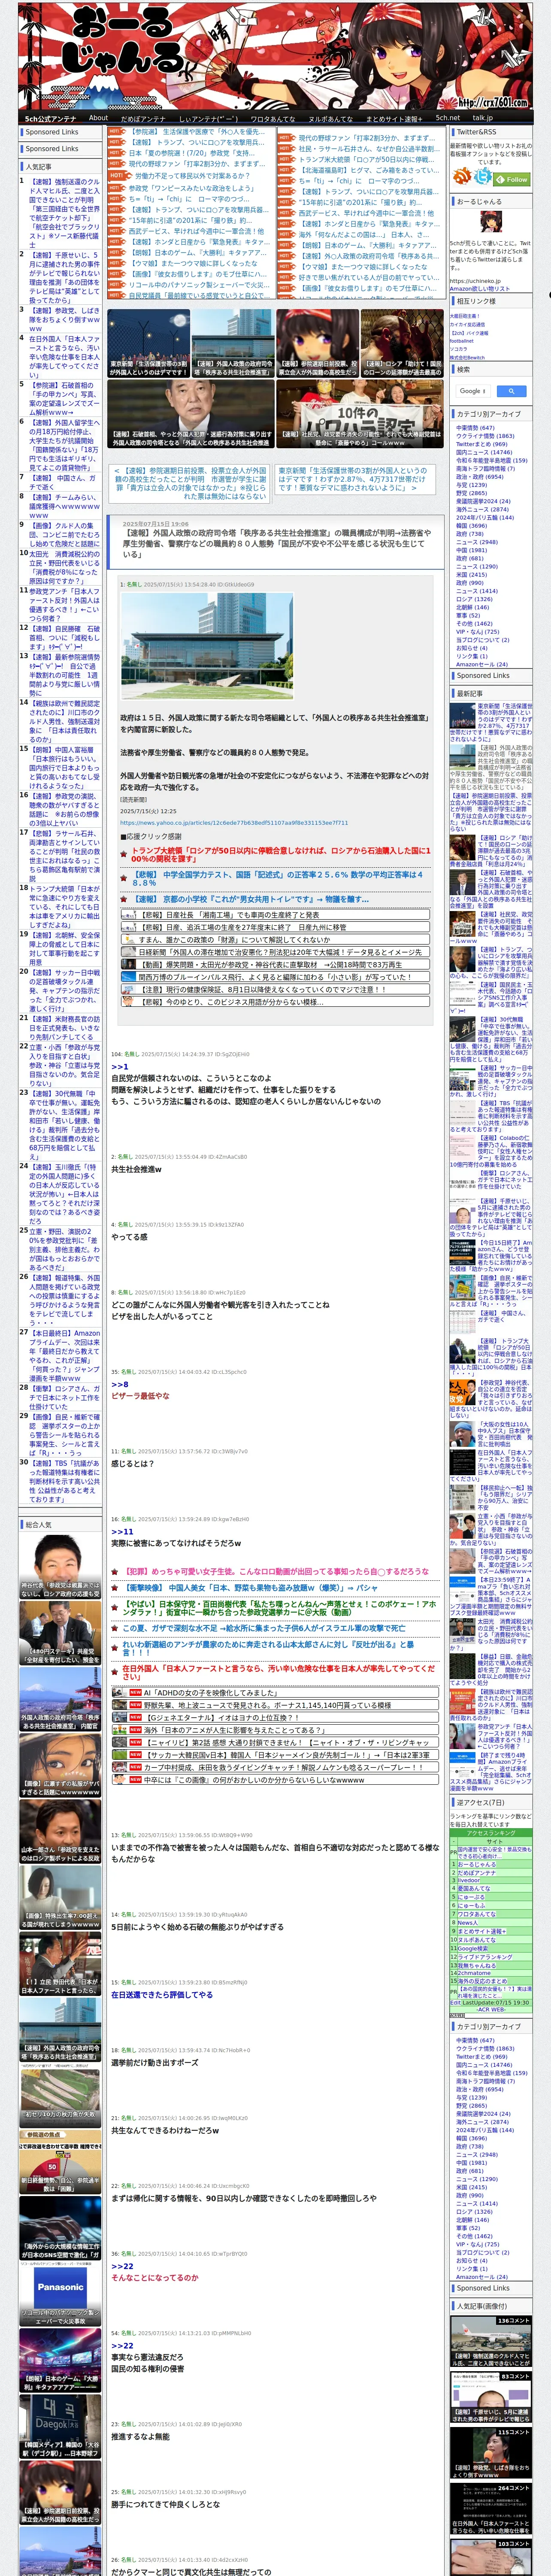Open the ヌルポあんてな menu item
The image size is (551, 2576).
[x=330, y=118]
